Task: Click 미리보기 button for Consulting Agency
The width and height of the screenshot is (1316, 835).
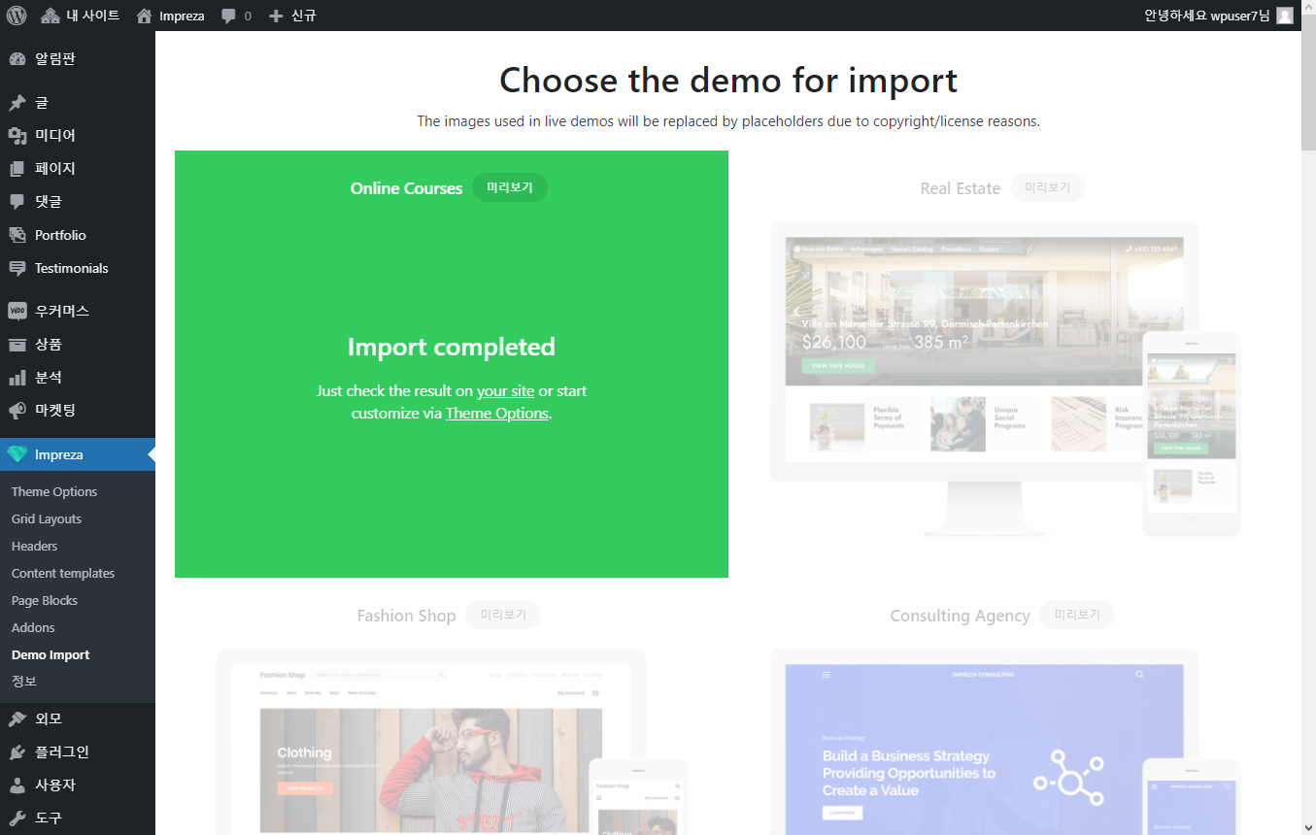Action: (x=1077, y=616)
